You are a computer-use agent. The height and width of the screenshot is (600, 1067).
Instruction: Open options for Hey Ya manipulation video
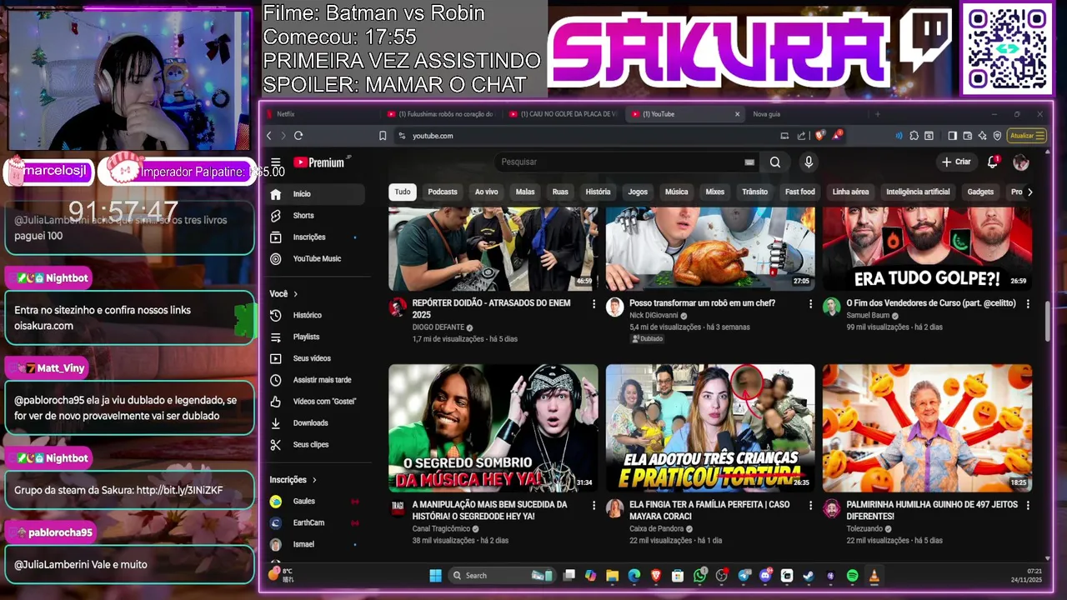pos(594,506)
